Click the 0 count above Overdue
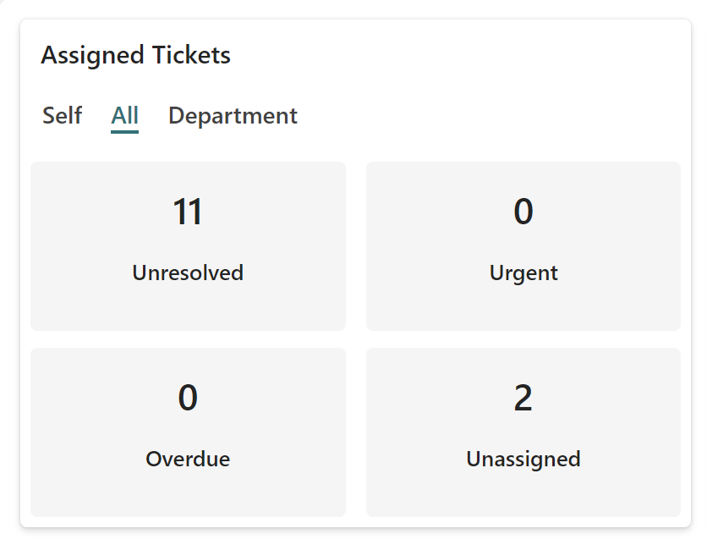 (x=188, y=398)
